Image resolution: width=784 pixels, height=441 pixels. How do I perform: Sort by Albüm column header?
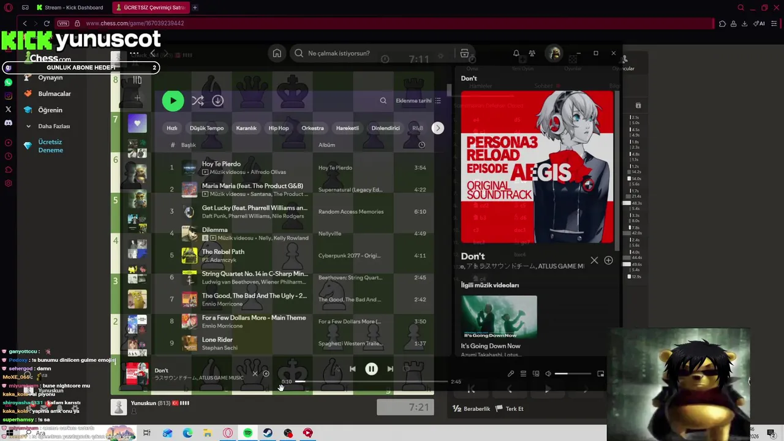point(326,145)
